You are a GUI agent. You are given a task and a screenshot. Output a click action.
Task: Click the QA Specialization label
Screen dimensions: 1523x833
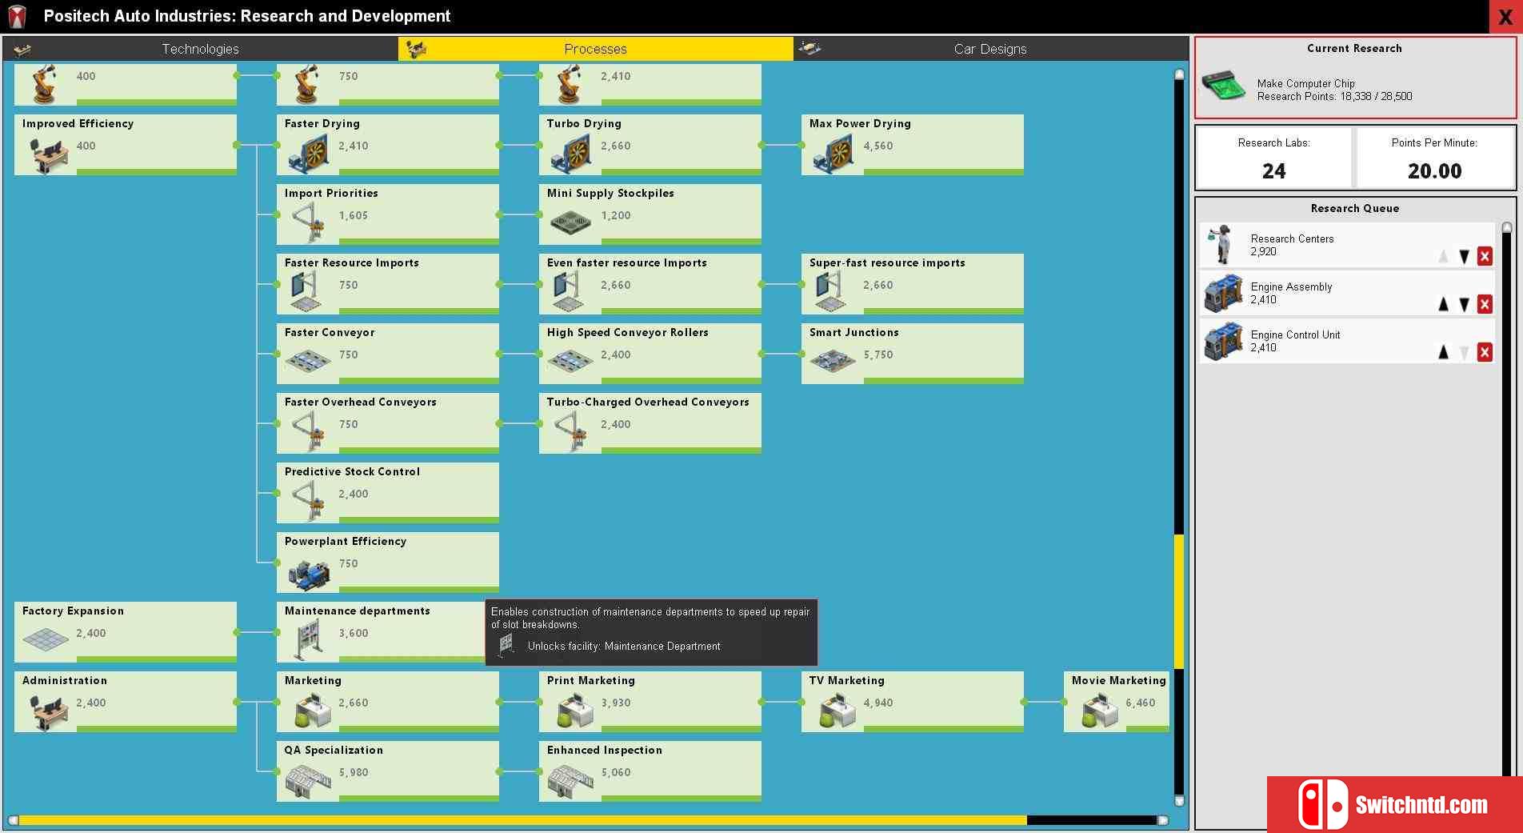[x=334, y=750]
